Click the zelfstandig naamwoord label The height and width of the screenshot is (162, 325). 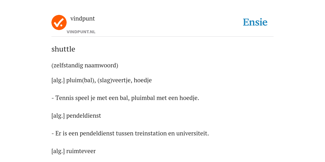pos(85,65)
